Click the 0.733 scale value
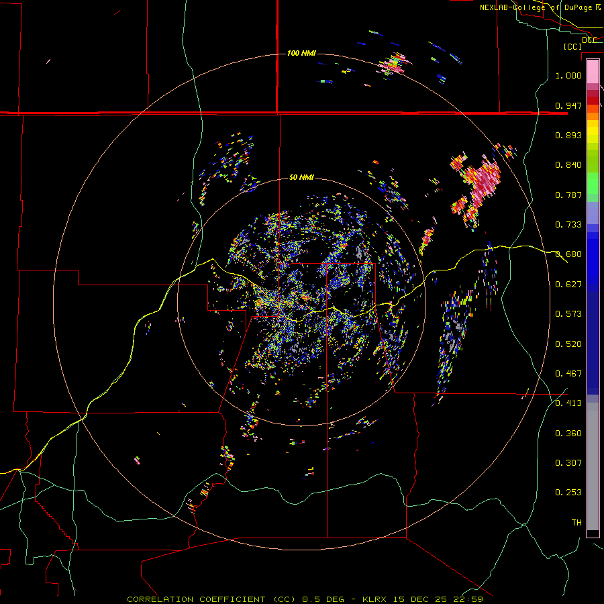The height and width of the screenshot is (604, 604). click(x=568, y=225)
